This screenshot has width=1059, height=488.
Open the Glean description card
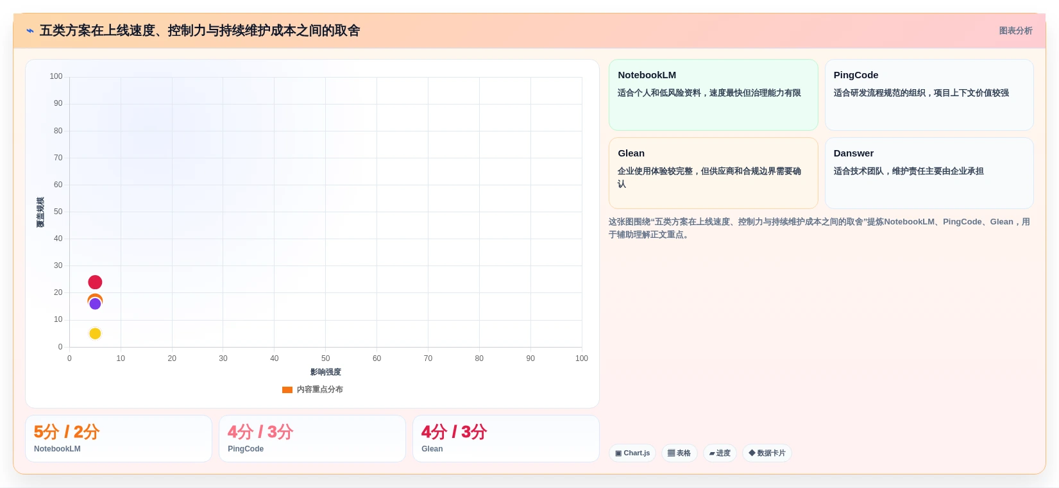pyautogui.click(x=713, y=173)
